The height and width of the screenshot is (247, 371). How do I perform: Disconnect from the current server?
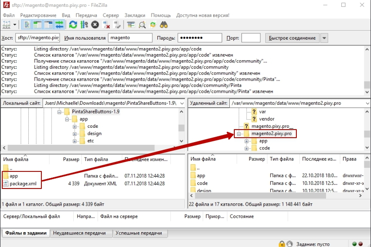pos(106,25)
